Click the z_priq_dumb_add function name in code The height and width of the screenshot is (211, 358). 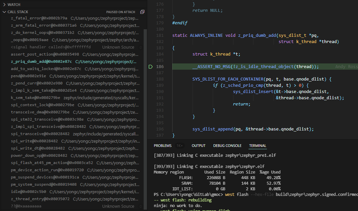[x=257, y=35]
